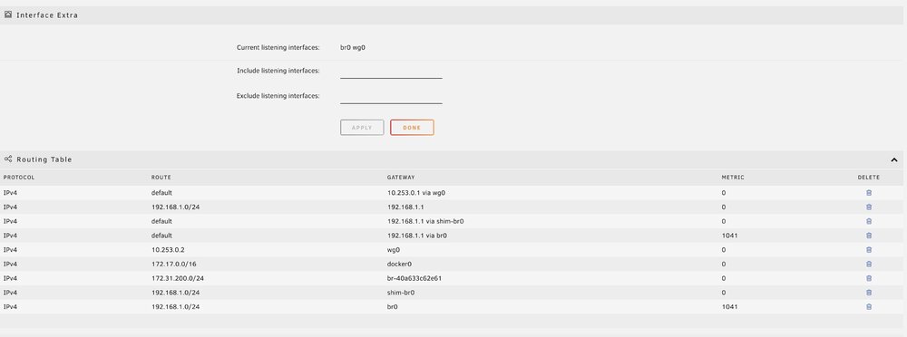Select gateway '192.168.1.1 via br0'
Viewport: 907px width, 337px height.
(x=417, y=236)
